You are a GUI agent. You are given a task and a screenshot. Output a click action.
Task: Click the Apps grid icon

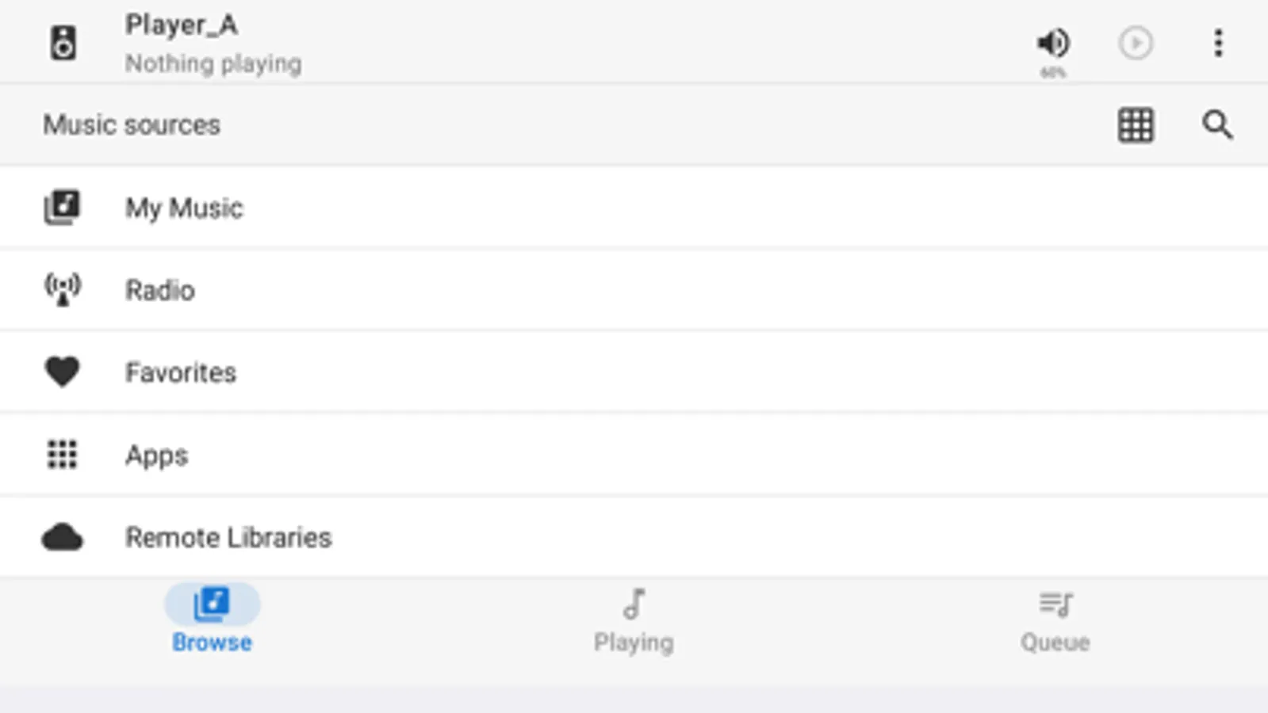pos(62,455)
